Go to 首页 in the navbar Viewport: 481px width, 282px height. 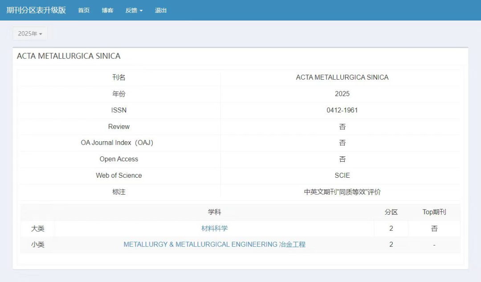[84, 10]
